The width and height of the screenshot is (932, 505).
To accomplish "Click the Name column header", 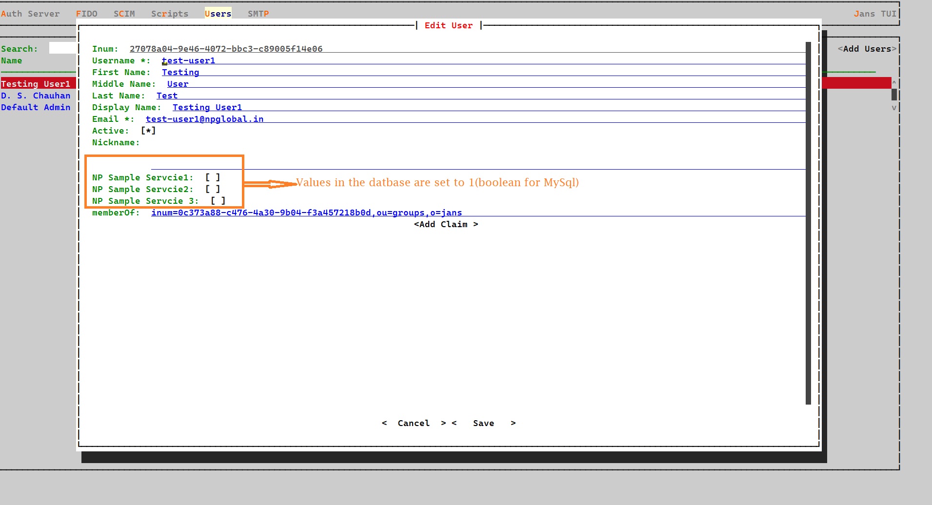I will (12, 60).
